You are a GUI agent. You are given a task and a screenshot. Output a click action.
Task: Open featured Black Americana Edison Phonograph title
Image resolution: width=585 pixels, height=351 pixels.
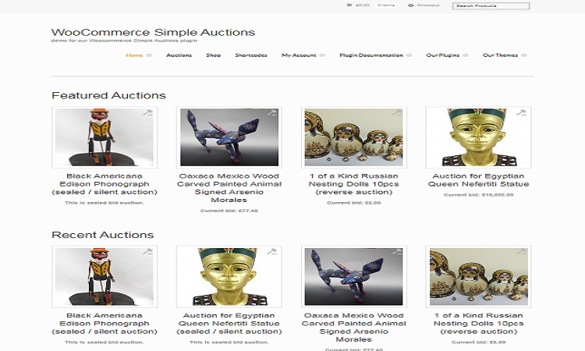tap(105, 184)
